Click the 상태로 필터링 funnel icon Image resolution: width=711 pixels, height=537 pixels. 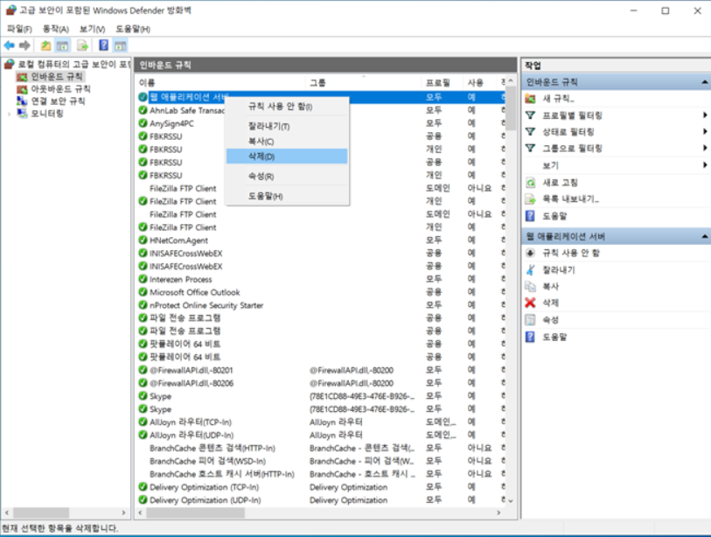tap(530, 131)
